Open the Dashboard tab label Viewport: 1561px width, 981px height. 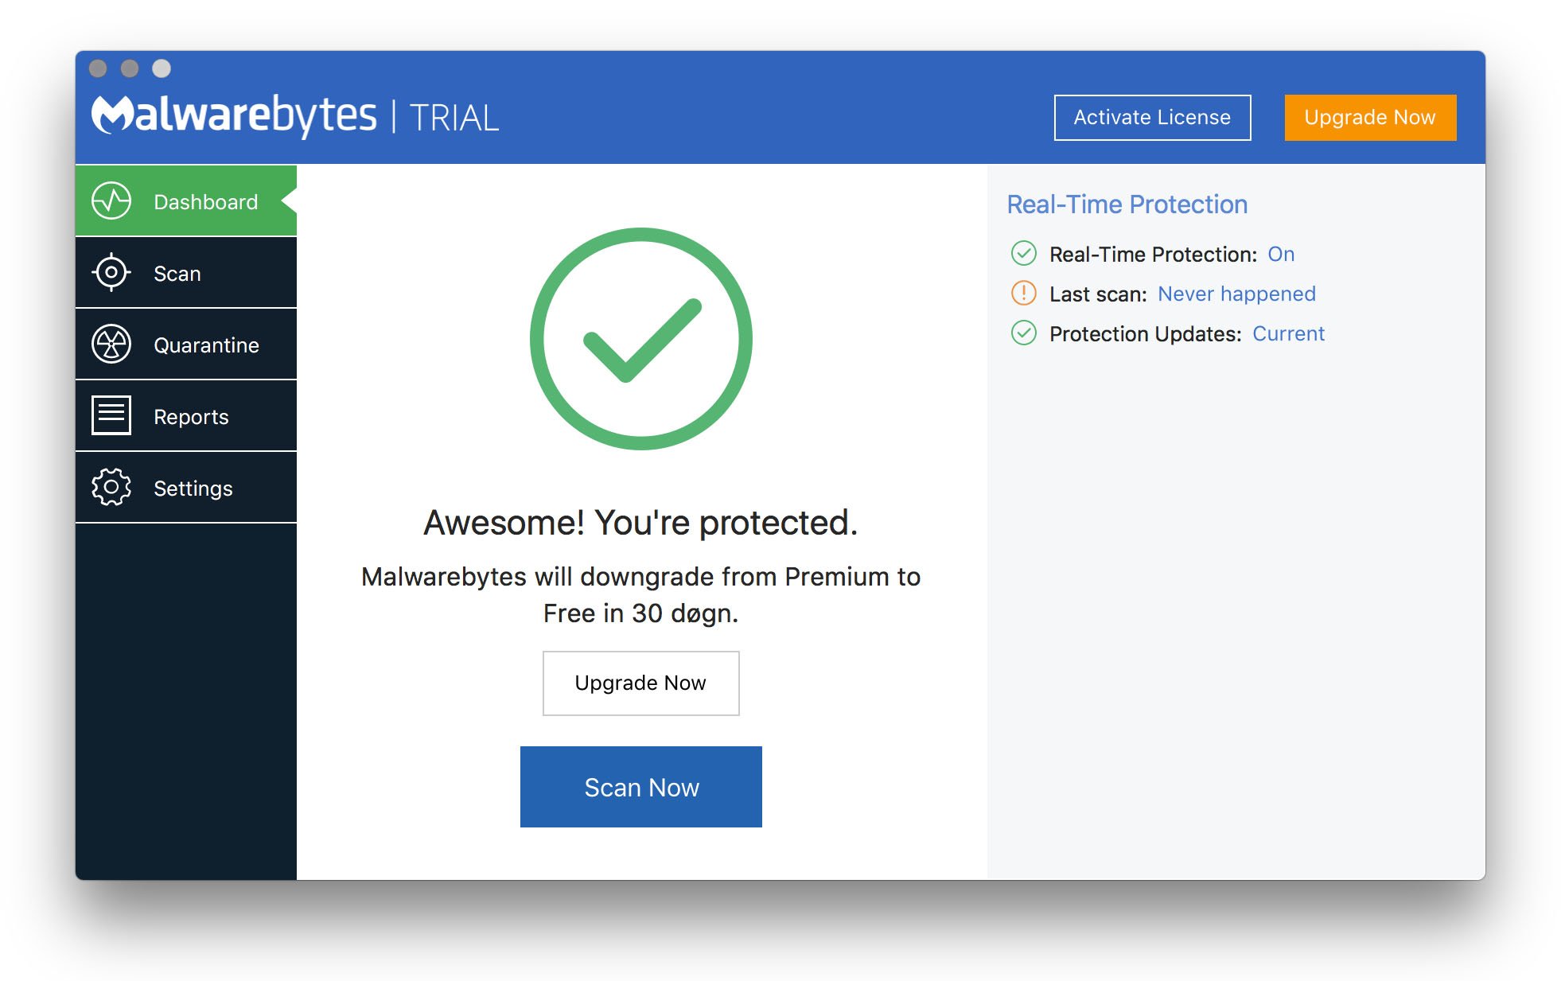205,202
